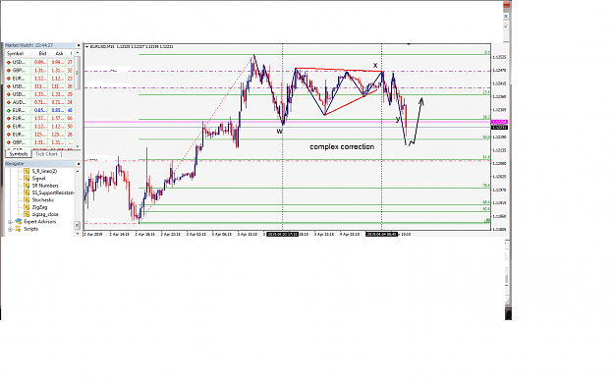Switch to the Symbols tab
This screenshot has width=614, height=384.
point(19,154)
